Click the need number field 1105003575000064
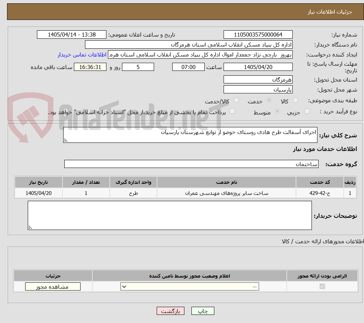 [x=258, y=35]
